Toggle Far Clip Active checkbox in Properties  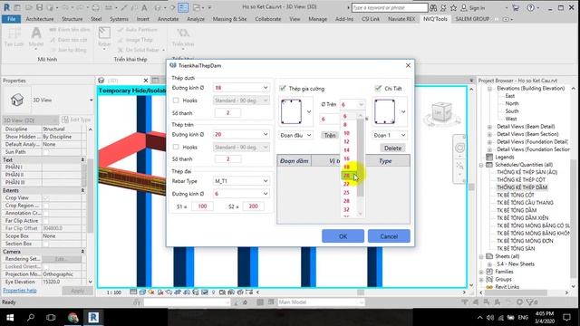point(46,221)
